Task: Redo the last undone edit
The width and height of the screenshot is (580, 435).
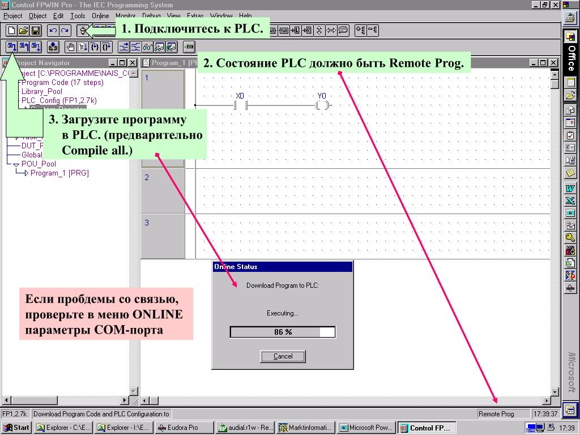Action: pos(65,31)
